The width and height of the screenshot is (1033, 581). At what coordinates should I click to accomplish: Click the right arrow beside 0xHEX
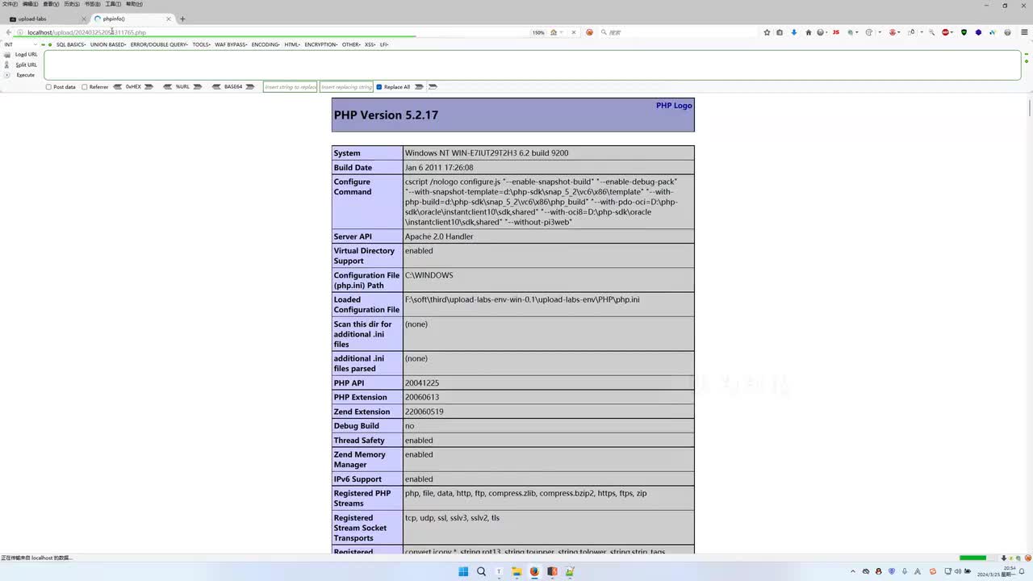[x=148, y=86]
